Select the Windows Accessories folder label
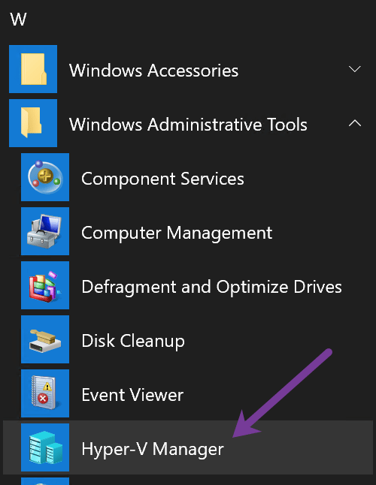The width and height of the screenshot is (376, 485). pyautogui.click(x=153, y=71)
